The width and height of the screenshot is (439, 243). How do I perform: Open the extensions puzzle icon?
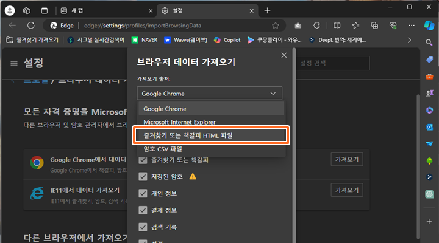tap(316, 26)
